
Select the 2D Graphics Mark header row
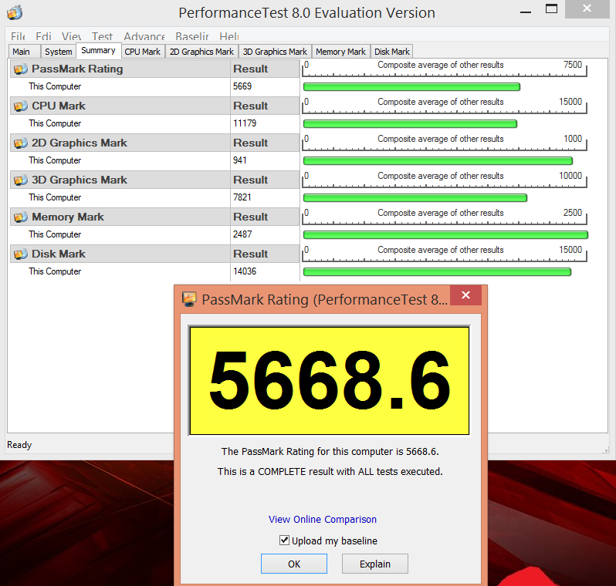point(155,143)
